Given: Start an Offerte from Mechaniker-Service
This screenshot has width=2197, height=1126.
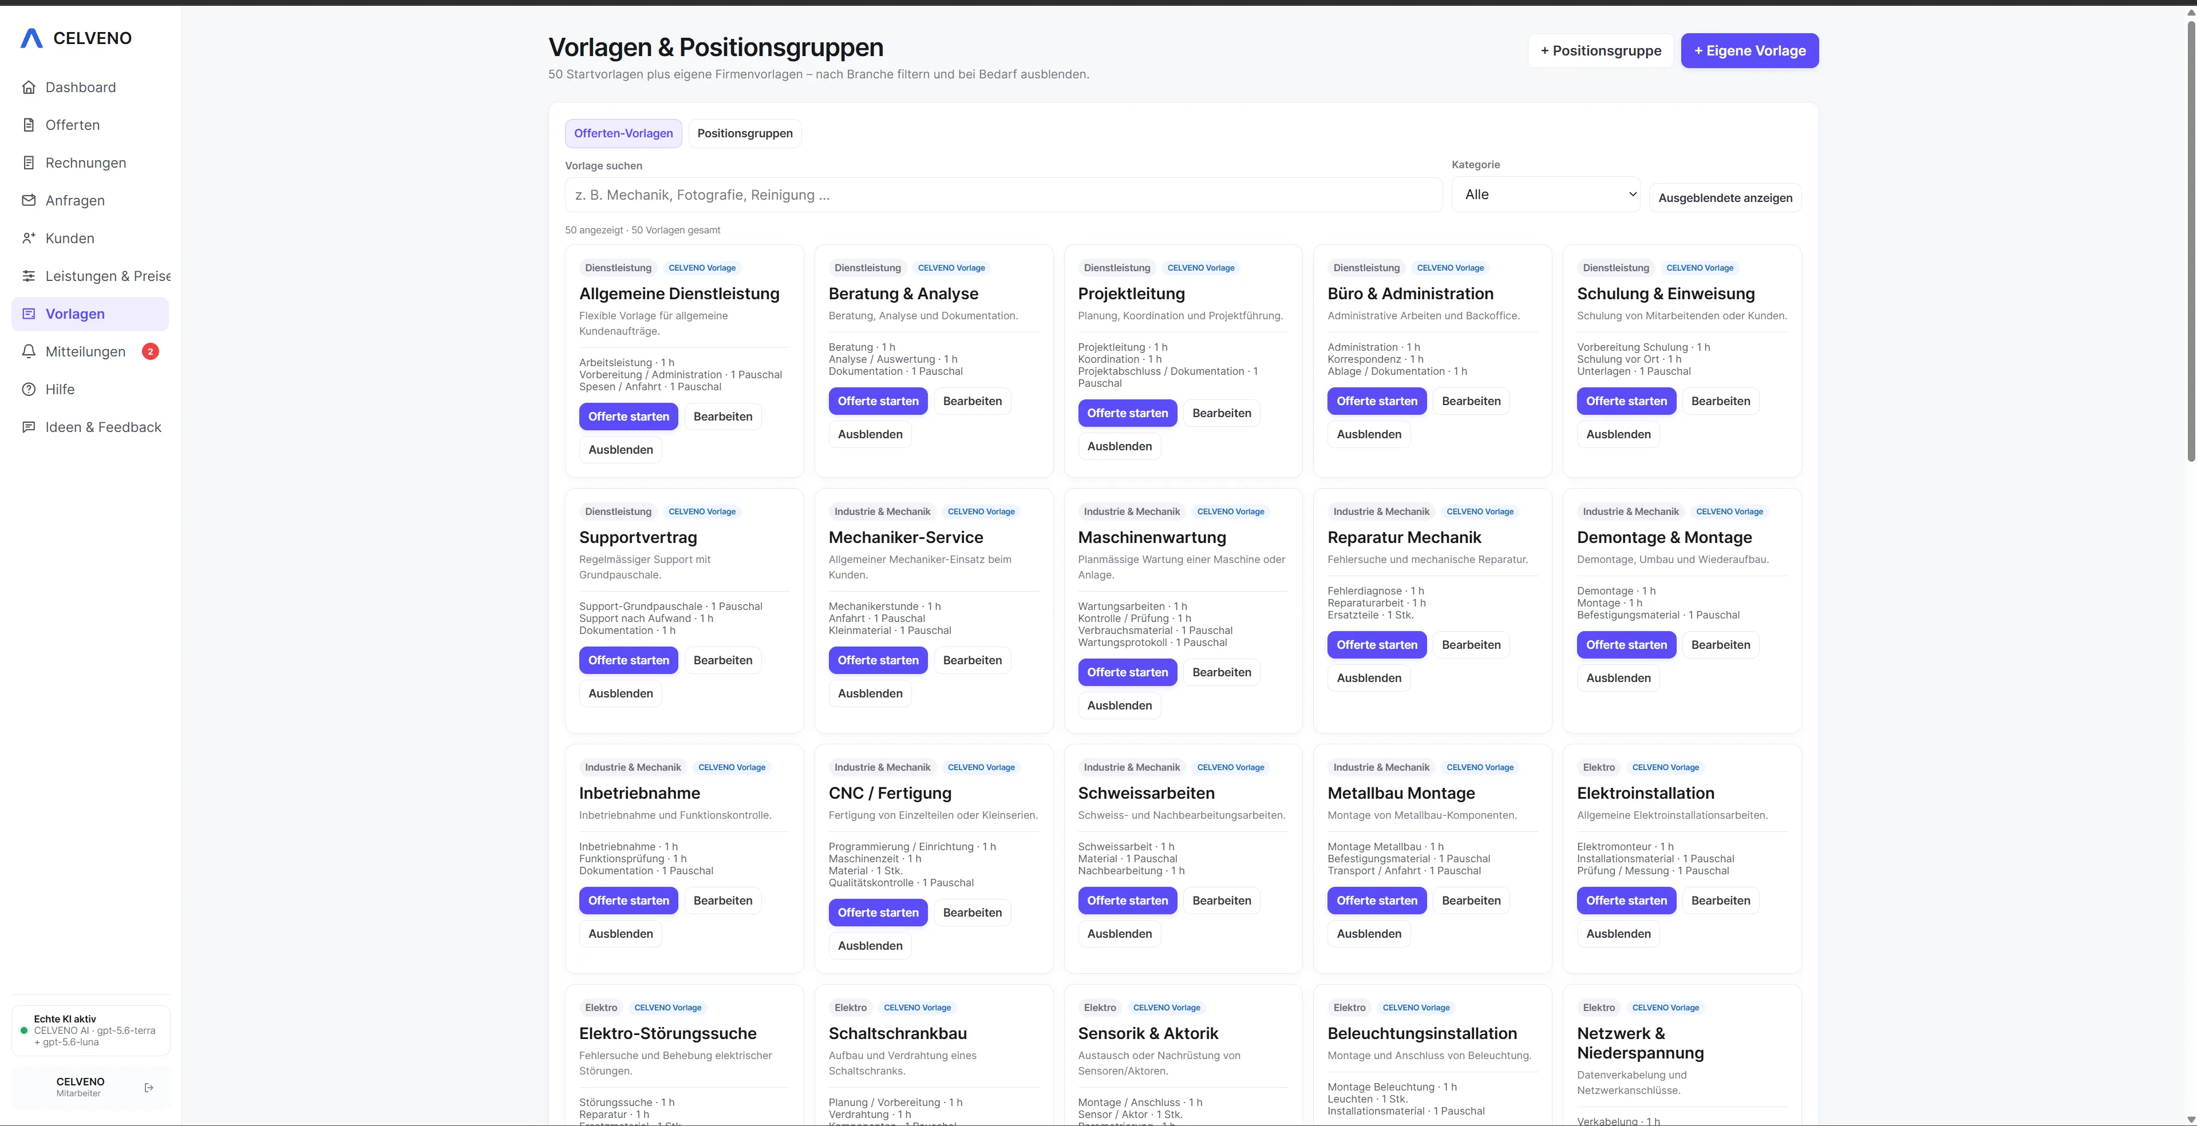Looking at the screenshot, I should tap(878, 661).
